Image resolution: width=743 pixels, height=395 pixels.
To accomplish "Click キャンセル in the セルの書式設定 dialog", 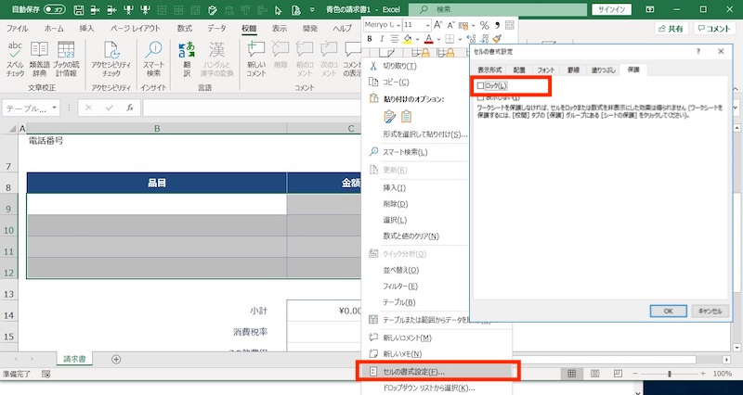I will tap(710, 312).
